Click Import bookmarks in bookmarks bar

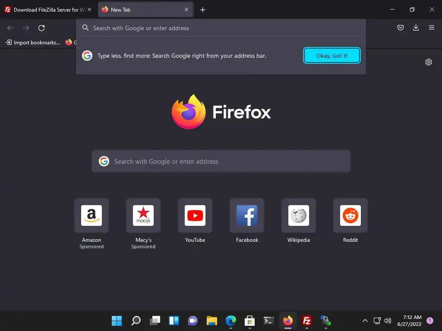pos(33,43)
